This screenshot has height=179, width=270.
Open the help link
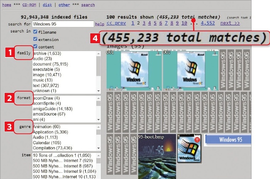[100, 24]
